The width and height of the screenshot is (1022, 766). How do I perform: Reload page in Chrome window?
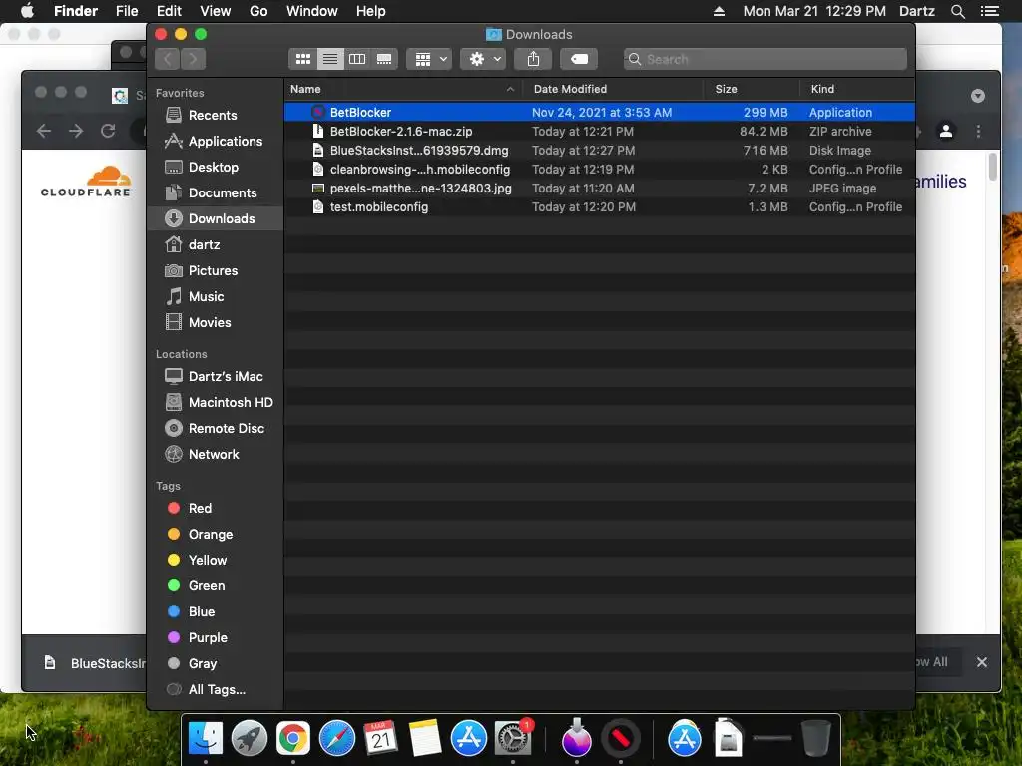[108, 131]
